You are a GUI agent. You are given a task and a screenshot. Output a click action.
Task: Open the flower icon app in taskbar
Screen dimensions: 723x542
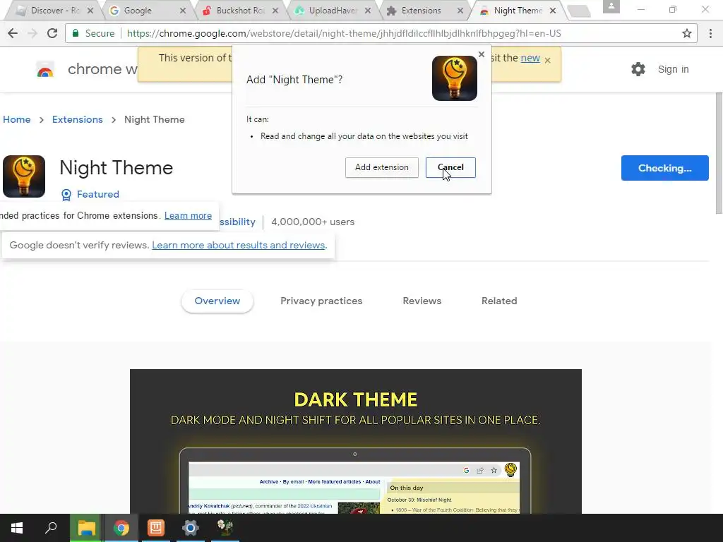225,528
